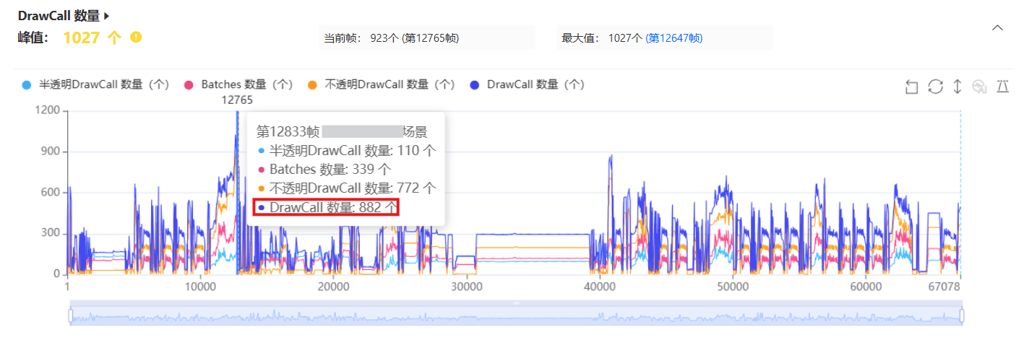This screenshot has height=337, width=1016.
Task: Click the zoom-back arrow icon above chart
Action: [x=912, y=87]
